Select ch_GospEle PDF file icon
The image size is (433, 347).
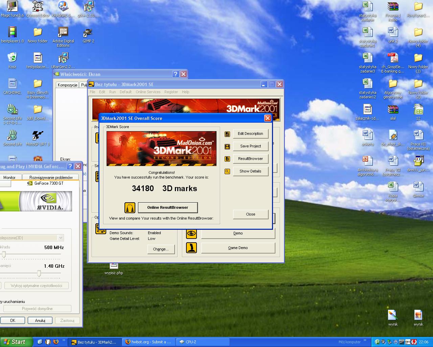(393, 63)
